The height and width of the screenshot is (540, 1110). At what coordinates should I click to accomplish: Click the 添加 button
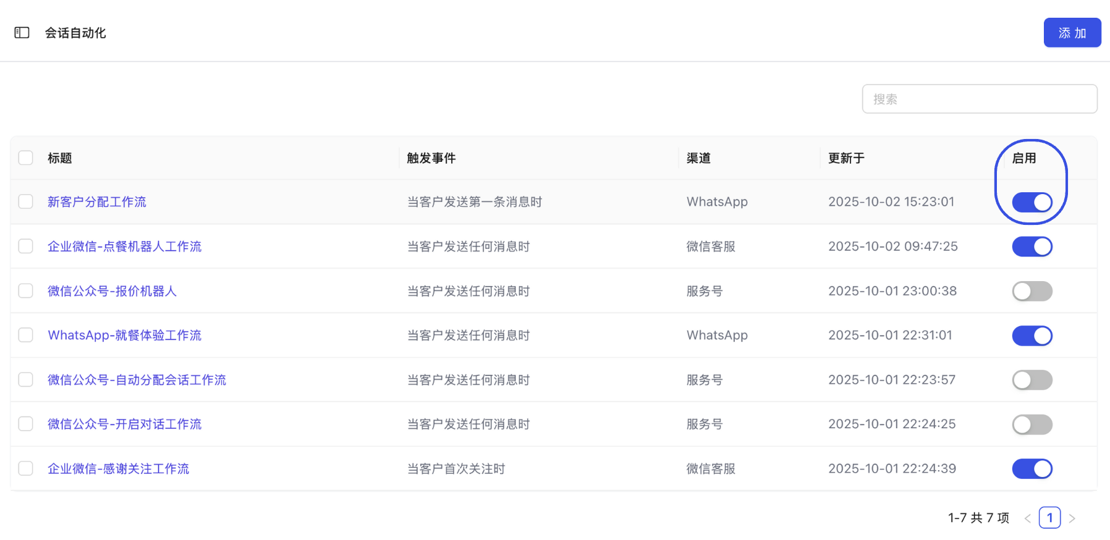pos(1072,32)
